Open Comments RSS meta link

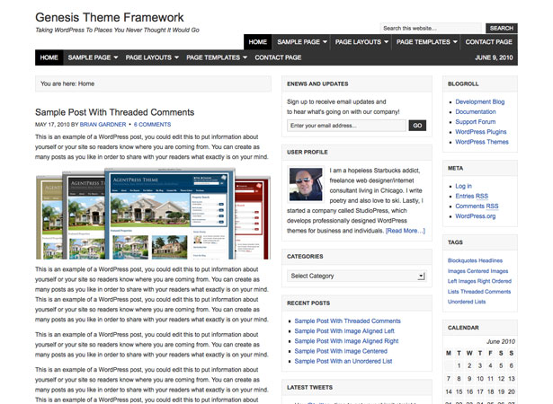477,206
